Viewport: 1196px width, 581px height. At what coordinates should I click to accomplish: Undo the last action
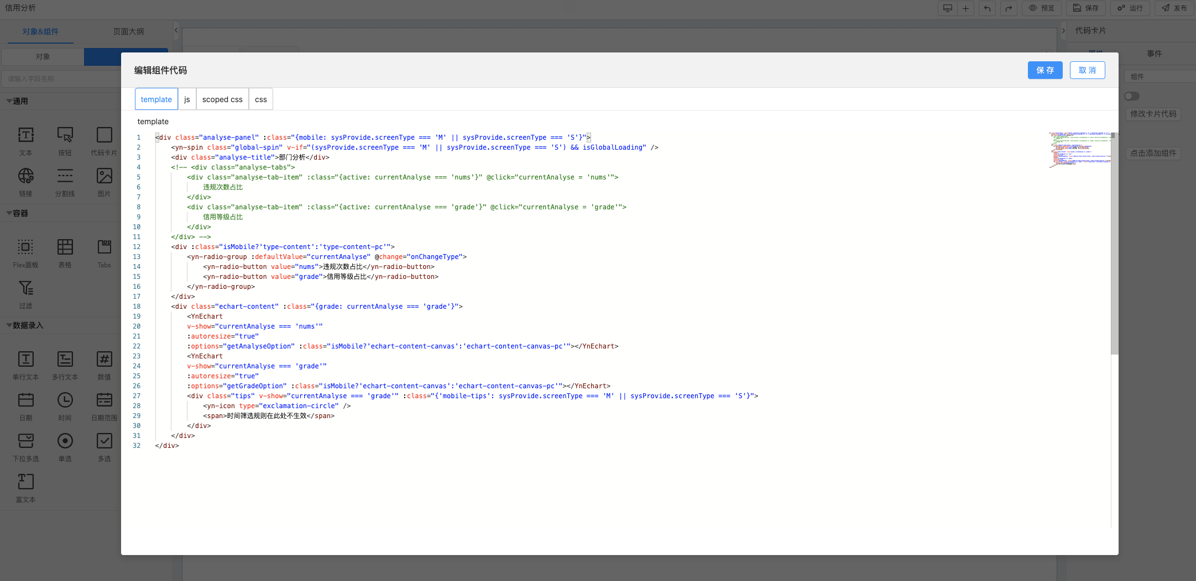point(987,8)
